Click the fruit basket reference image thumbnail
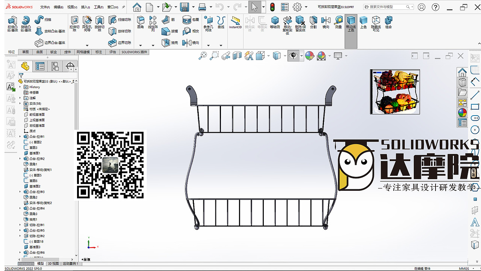 pos(395,91)
